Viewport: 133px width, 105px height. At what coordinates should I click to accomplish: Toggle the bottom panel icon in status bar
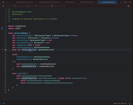pyautogui.click(x=130, y=103)
